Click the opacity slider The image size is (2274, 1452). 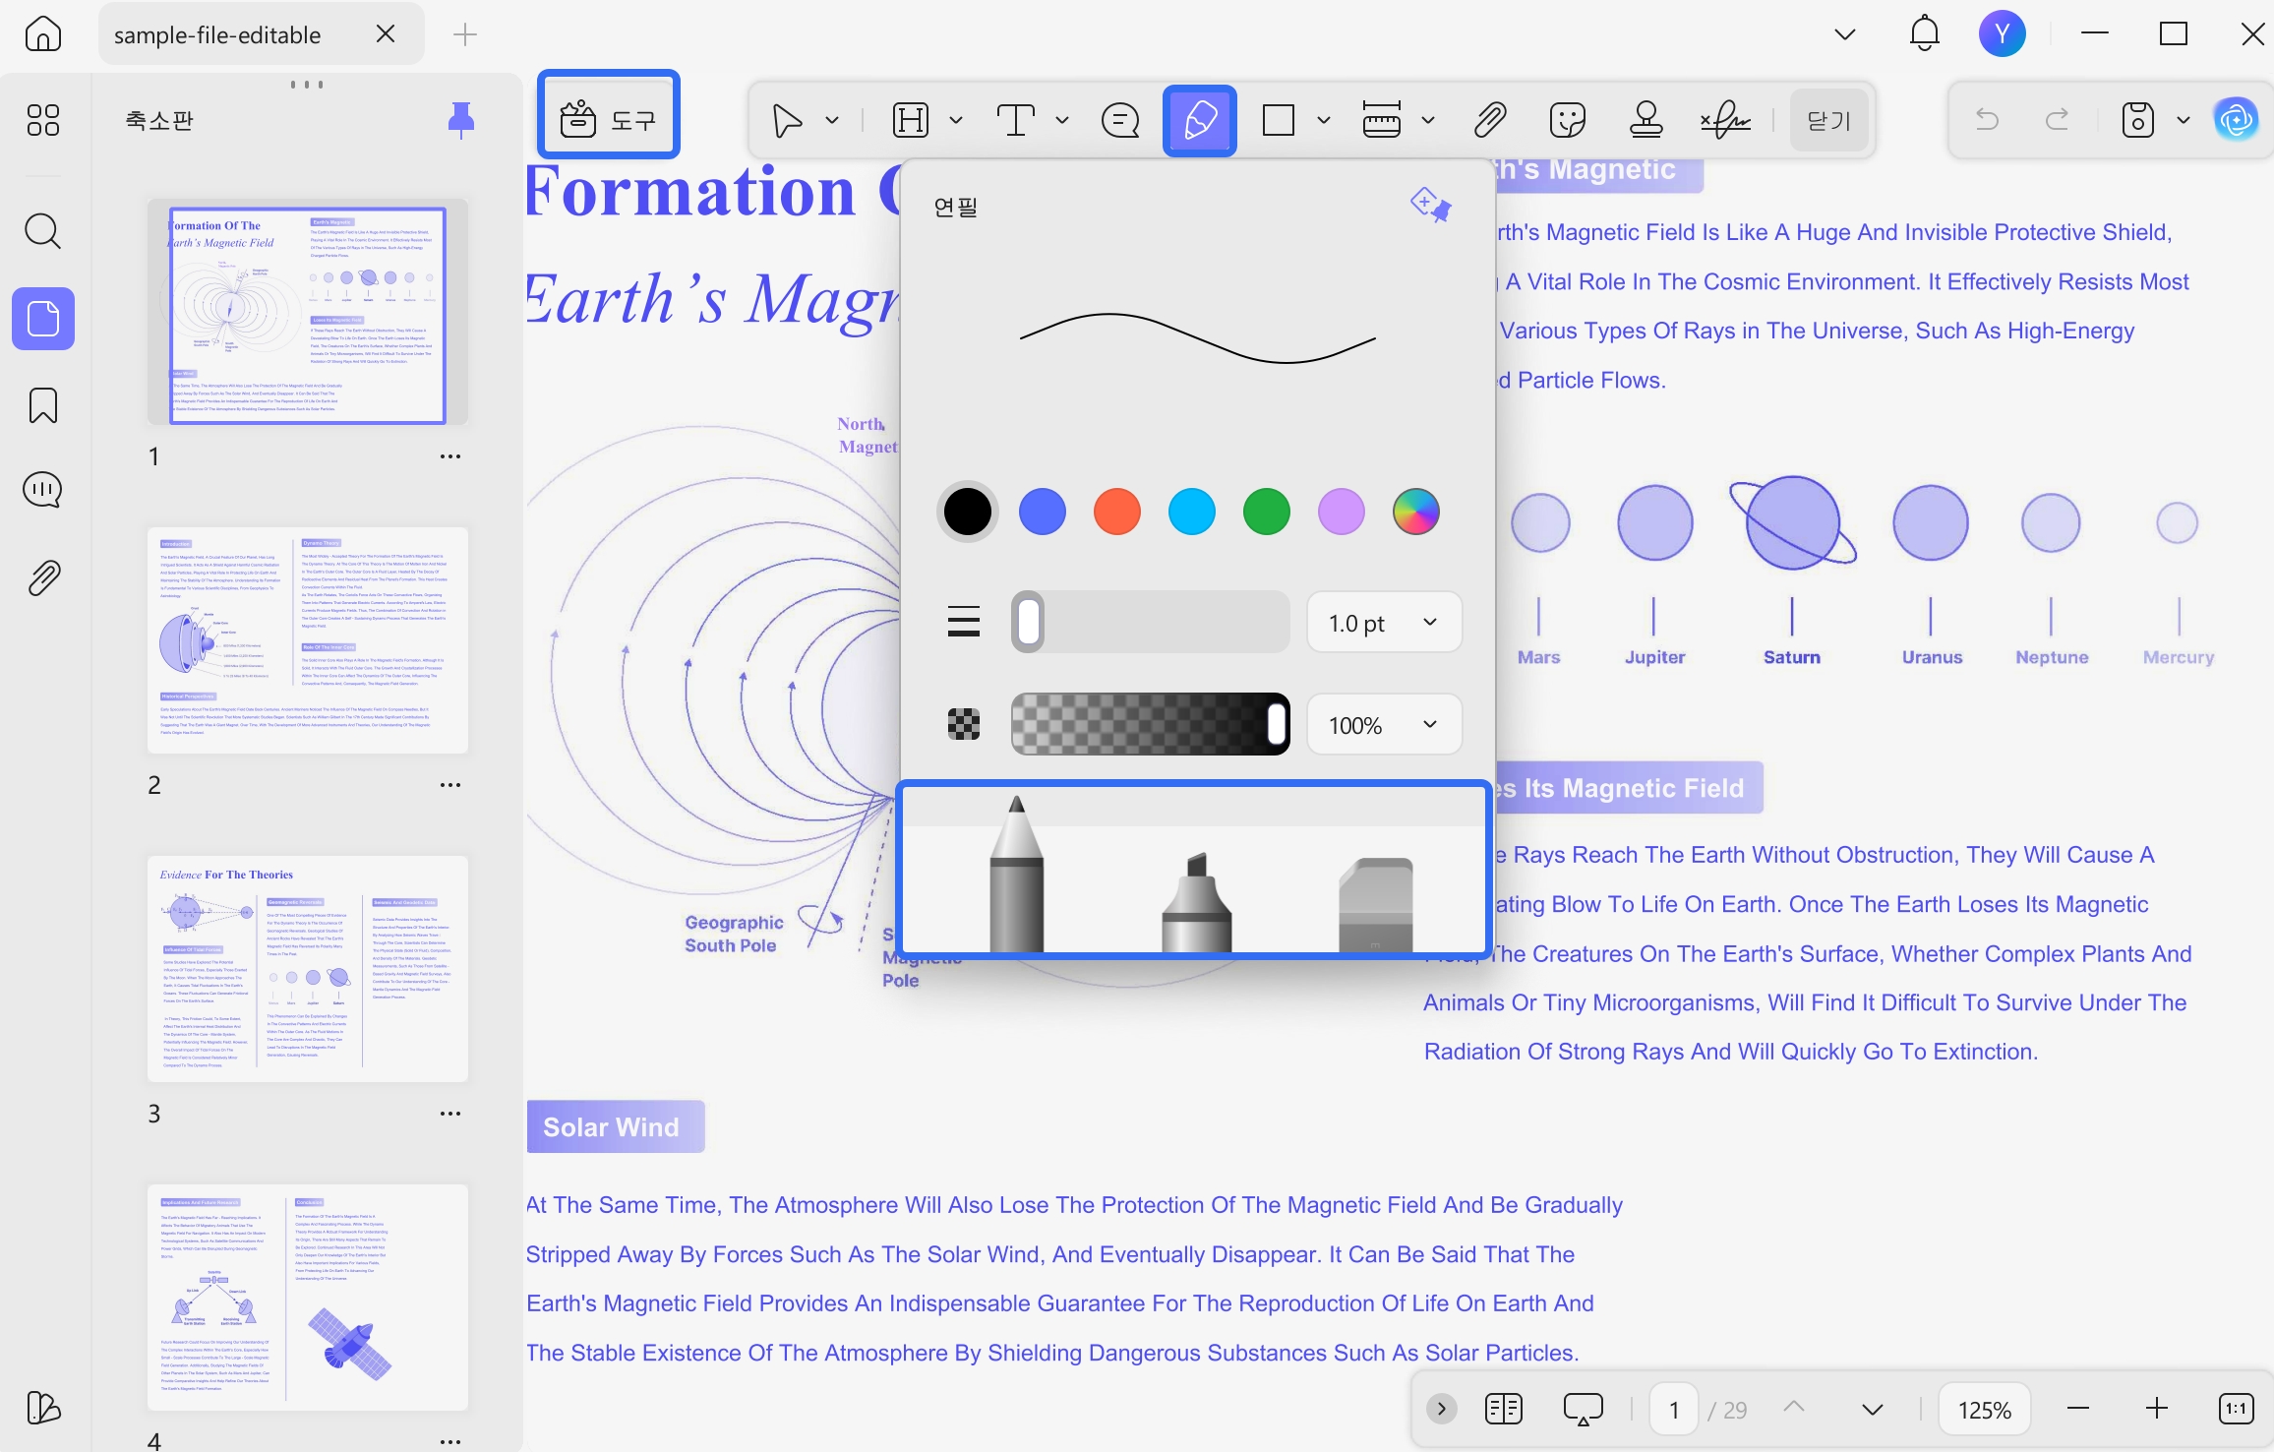click(1151, 724)
